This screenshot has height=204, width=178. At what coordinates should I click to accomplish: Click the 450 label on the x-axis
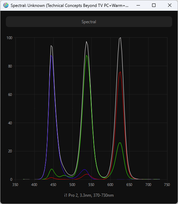(x=53, y=185)
